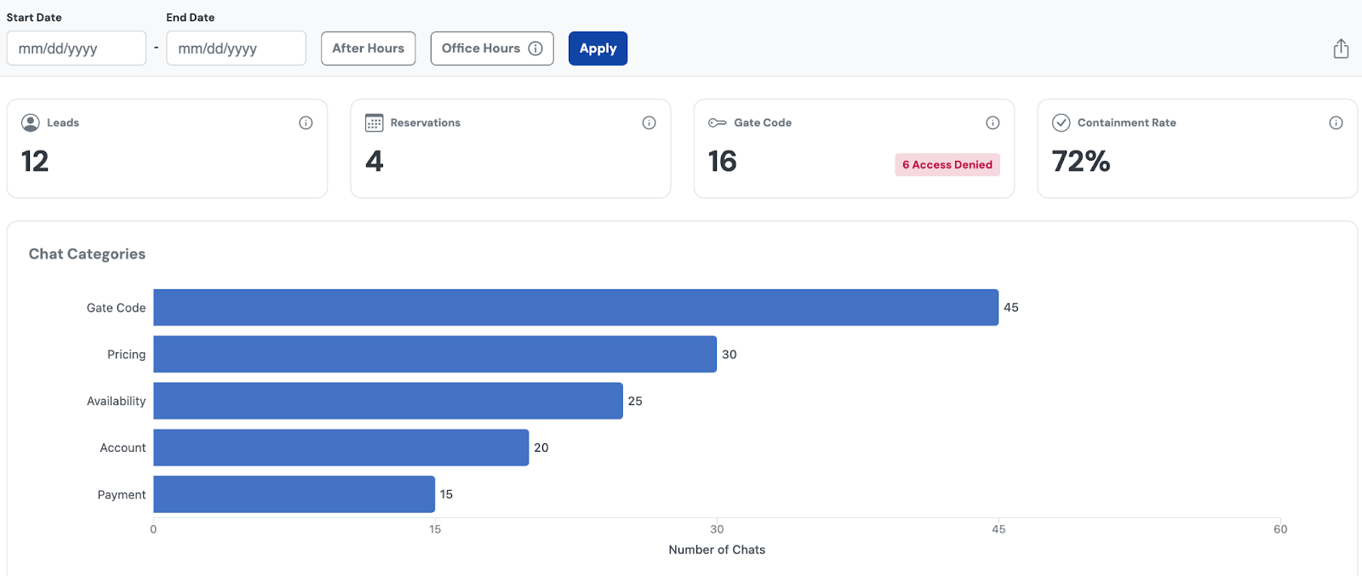Toggle the After Hours filter
This screenshot has height=576, width=1362.
coord(368,48)
